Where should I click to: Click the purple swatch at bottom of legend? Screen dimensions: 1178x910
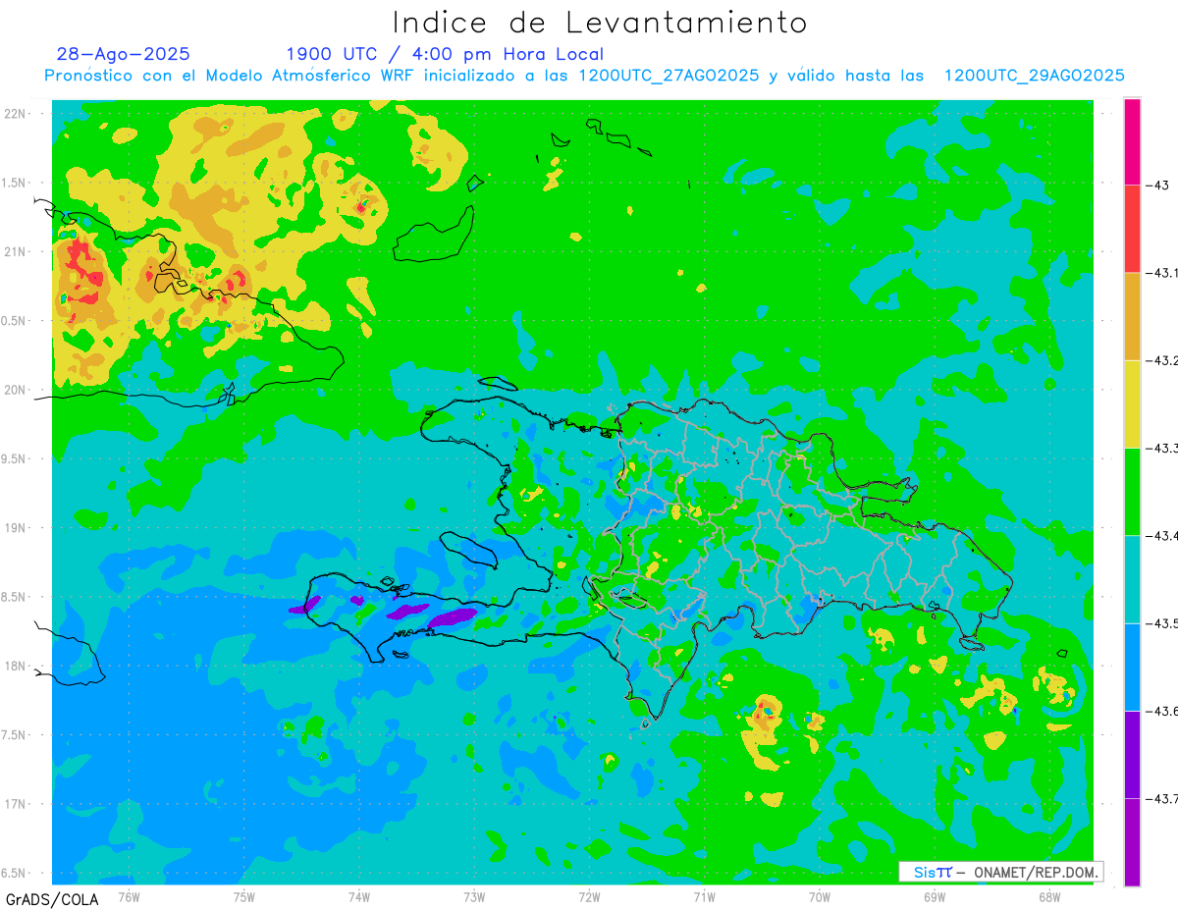tap(1132, 841)
